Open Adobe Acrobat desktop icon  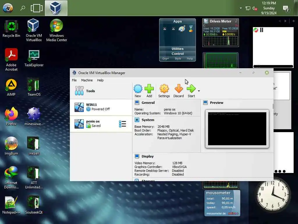point(11,60)
